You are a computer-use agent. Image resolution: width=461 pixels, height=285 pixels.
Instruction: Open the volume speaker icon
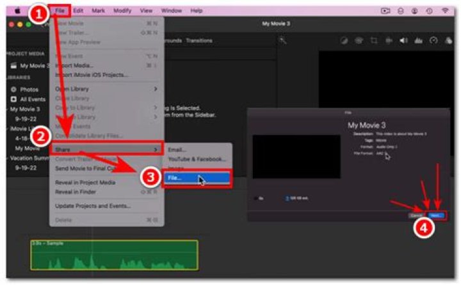coord(403,40)
